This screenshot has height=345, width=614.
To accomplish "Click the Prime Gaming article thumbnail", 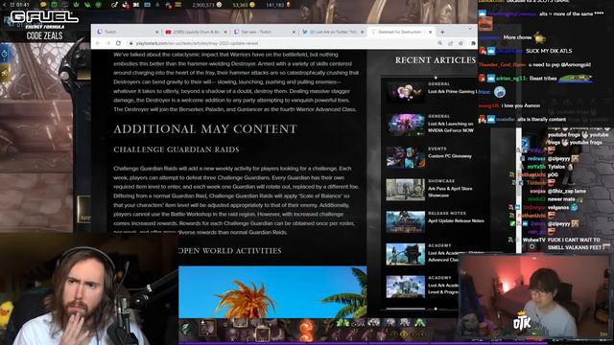I will (x=405, y=92).
